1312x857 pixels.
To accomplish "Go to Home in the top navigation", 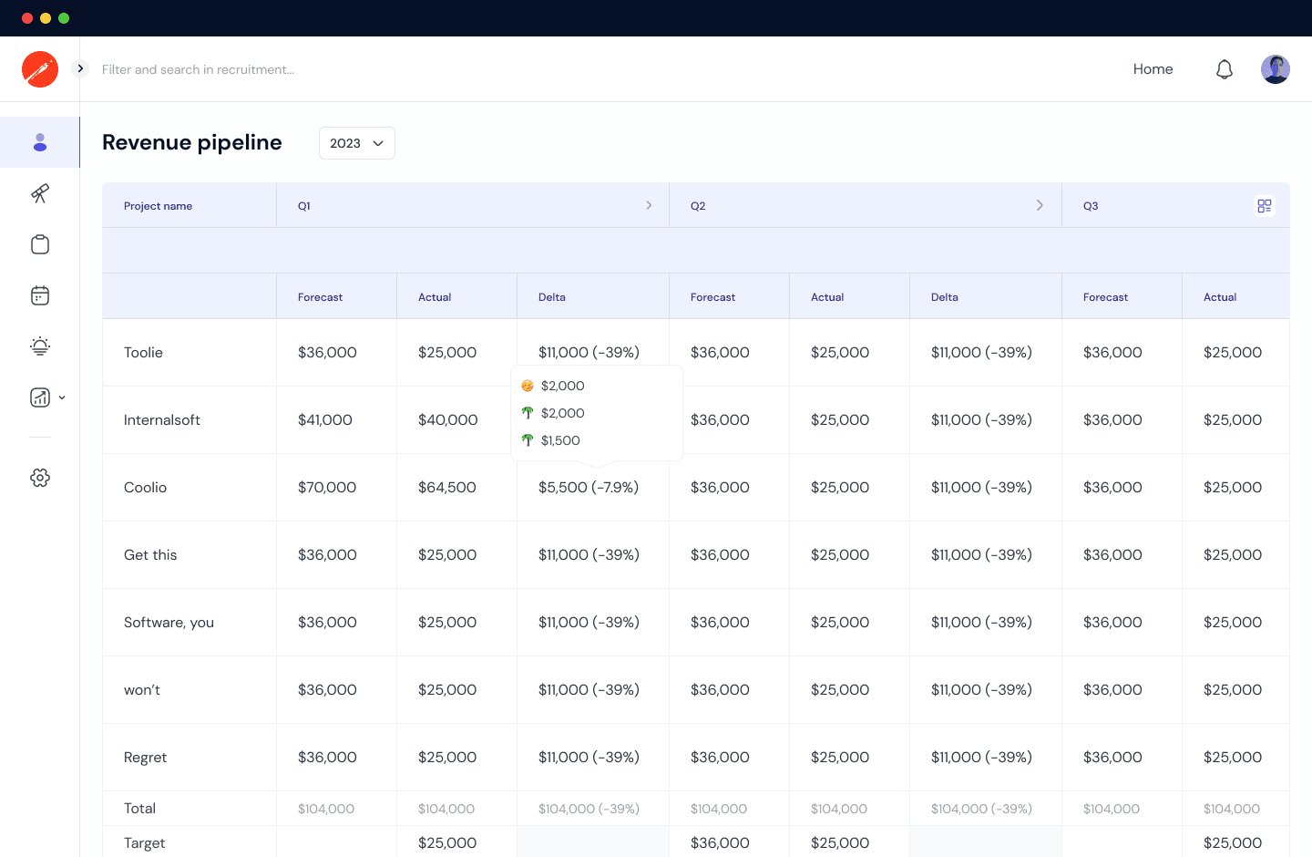I will coord(1153,68).
